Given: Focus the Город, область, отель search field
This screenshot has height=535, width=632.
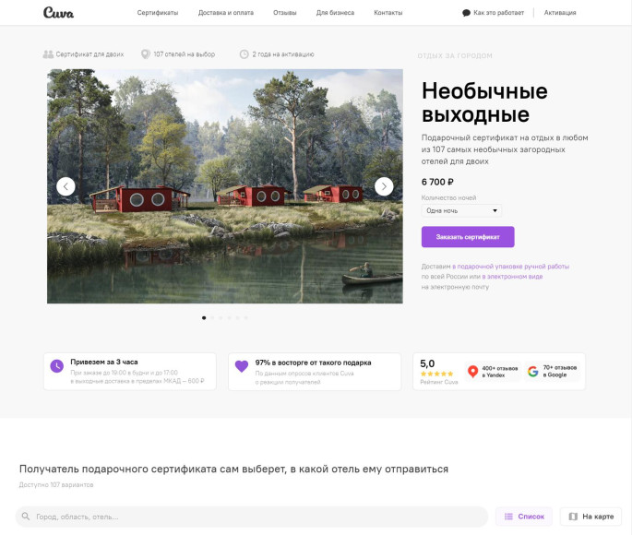Looking at the screenshot, I should [x=252, y=517].
